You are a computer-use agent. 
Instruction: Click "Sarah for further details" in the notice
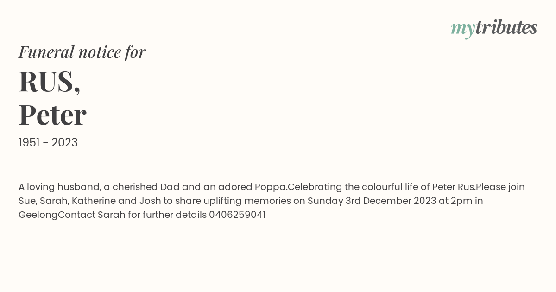[152, 215]
